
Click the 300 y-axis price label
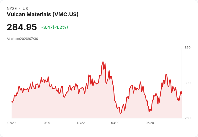pos(188,83)
